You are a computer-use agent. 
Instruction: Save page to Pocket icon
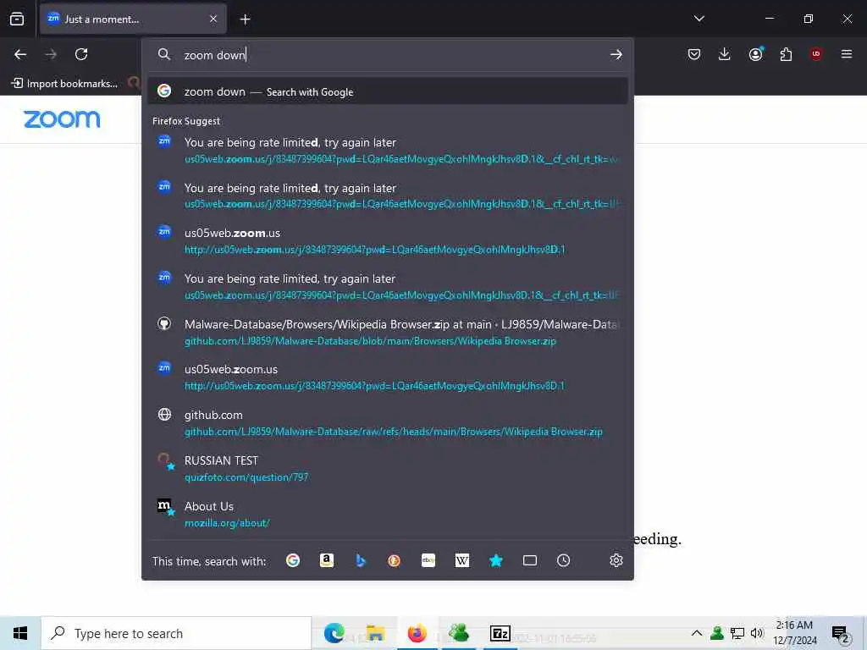[694, 54]
